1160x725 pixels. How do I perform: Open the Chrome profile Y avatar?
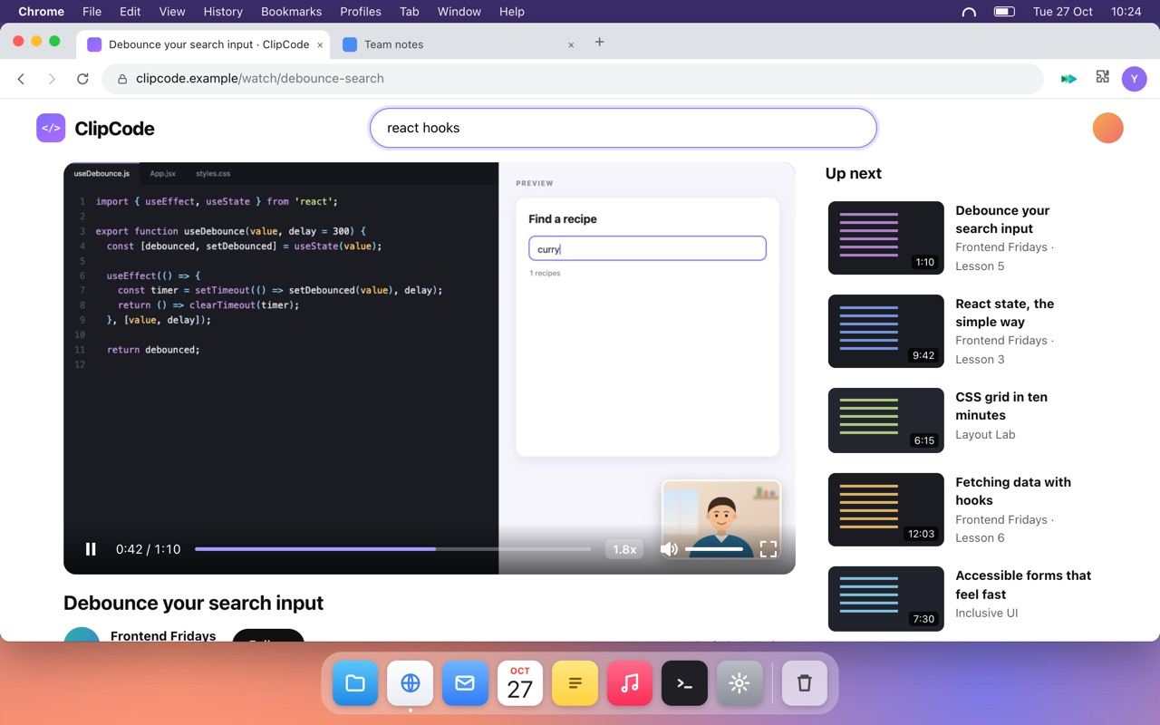point(1135,79)
